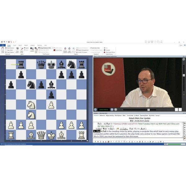186x186 pixels.
Task: Open Engine Management
Action: pos(82,50)
